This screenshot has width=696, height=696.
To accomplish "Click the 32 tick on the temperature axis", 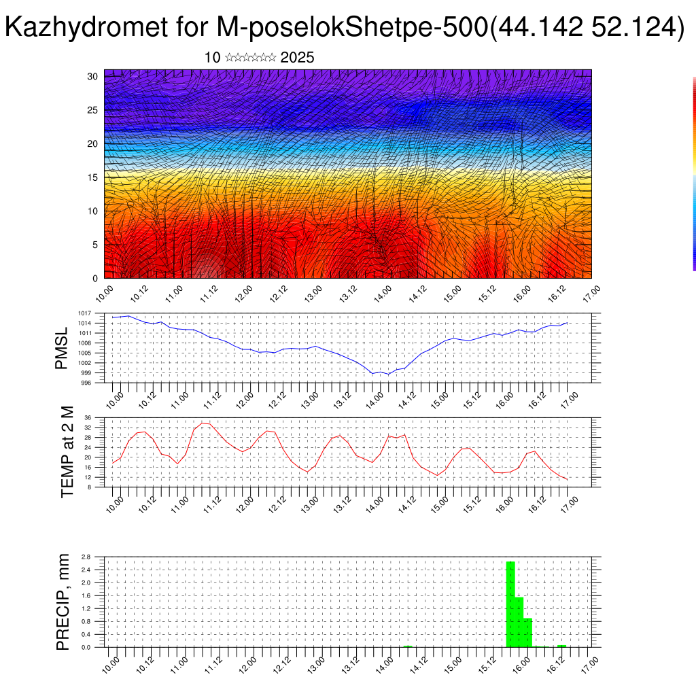I will (88, 428).
